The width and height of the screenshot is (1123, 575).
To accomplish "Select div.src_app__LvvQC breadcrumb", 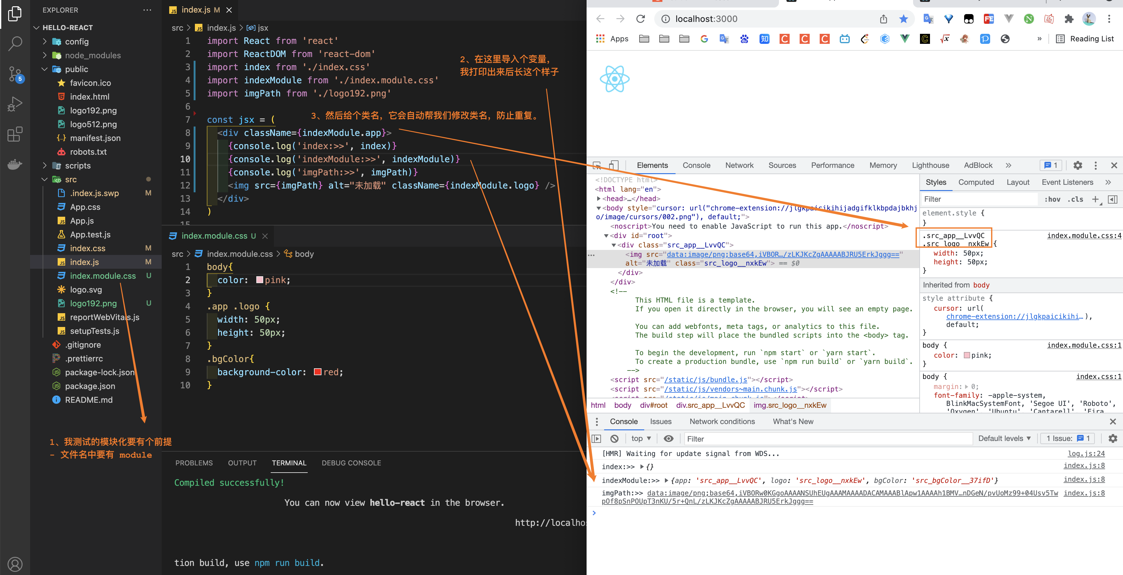I will [710, 406].
